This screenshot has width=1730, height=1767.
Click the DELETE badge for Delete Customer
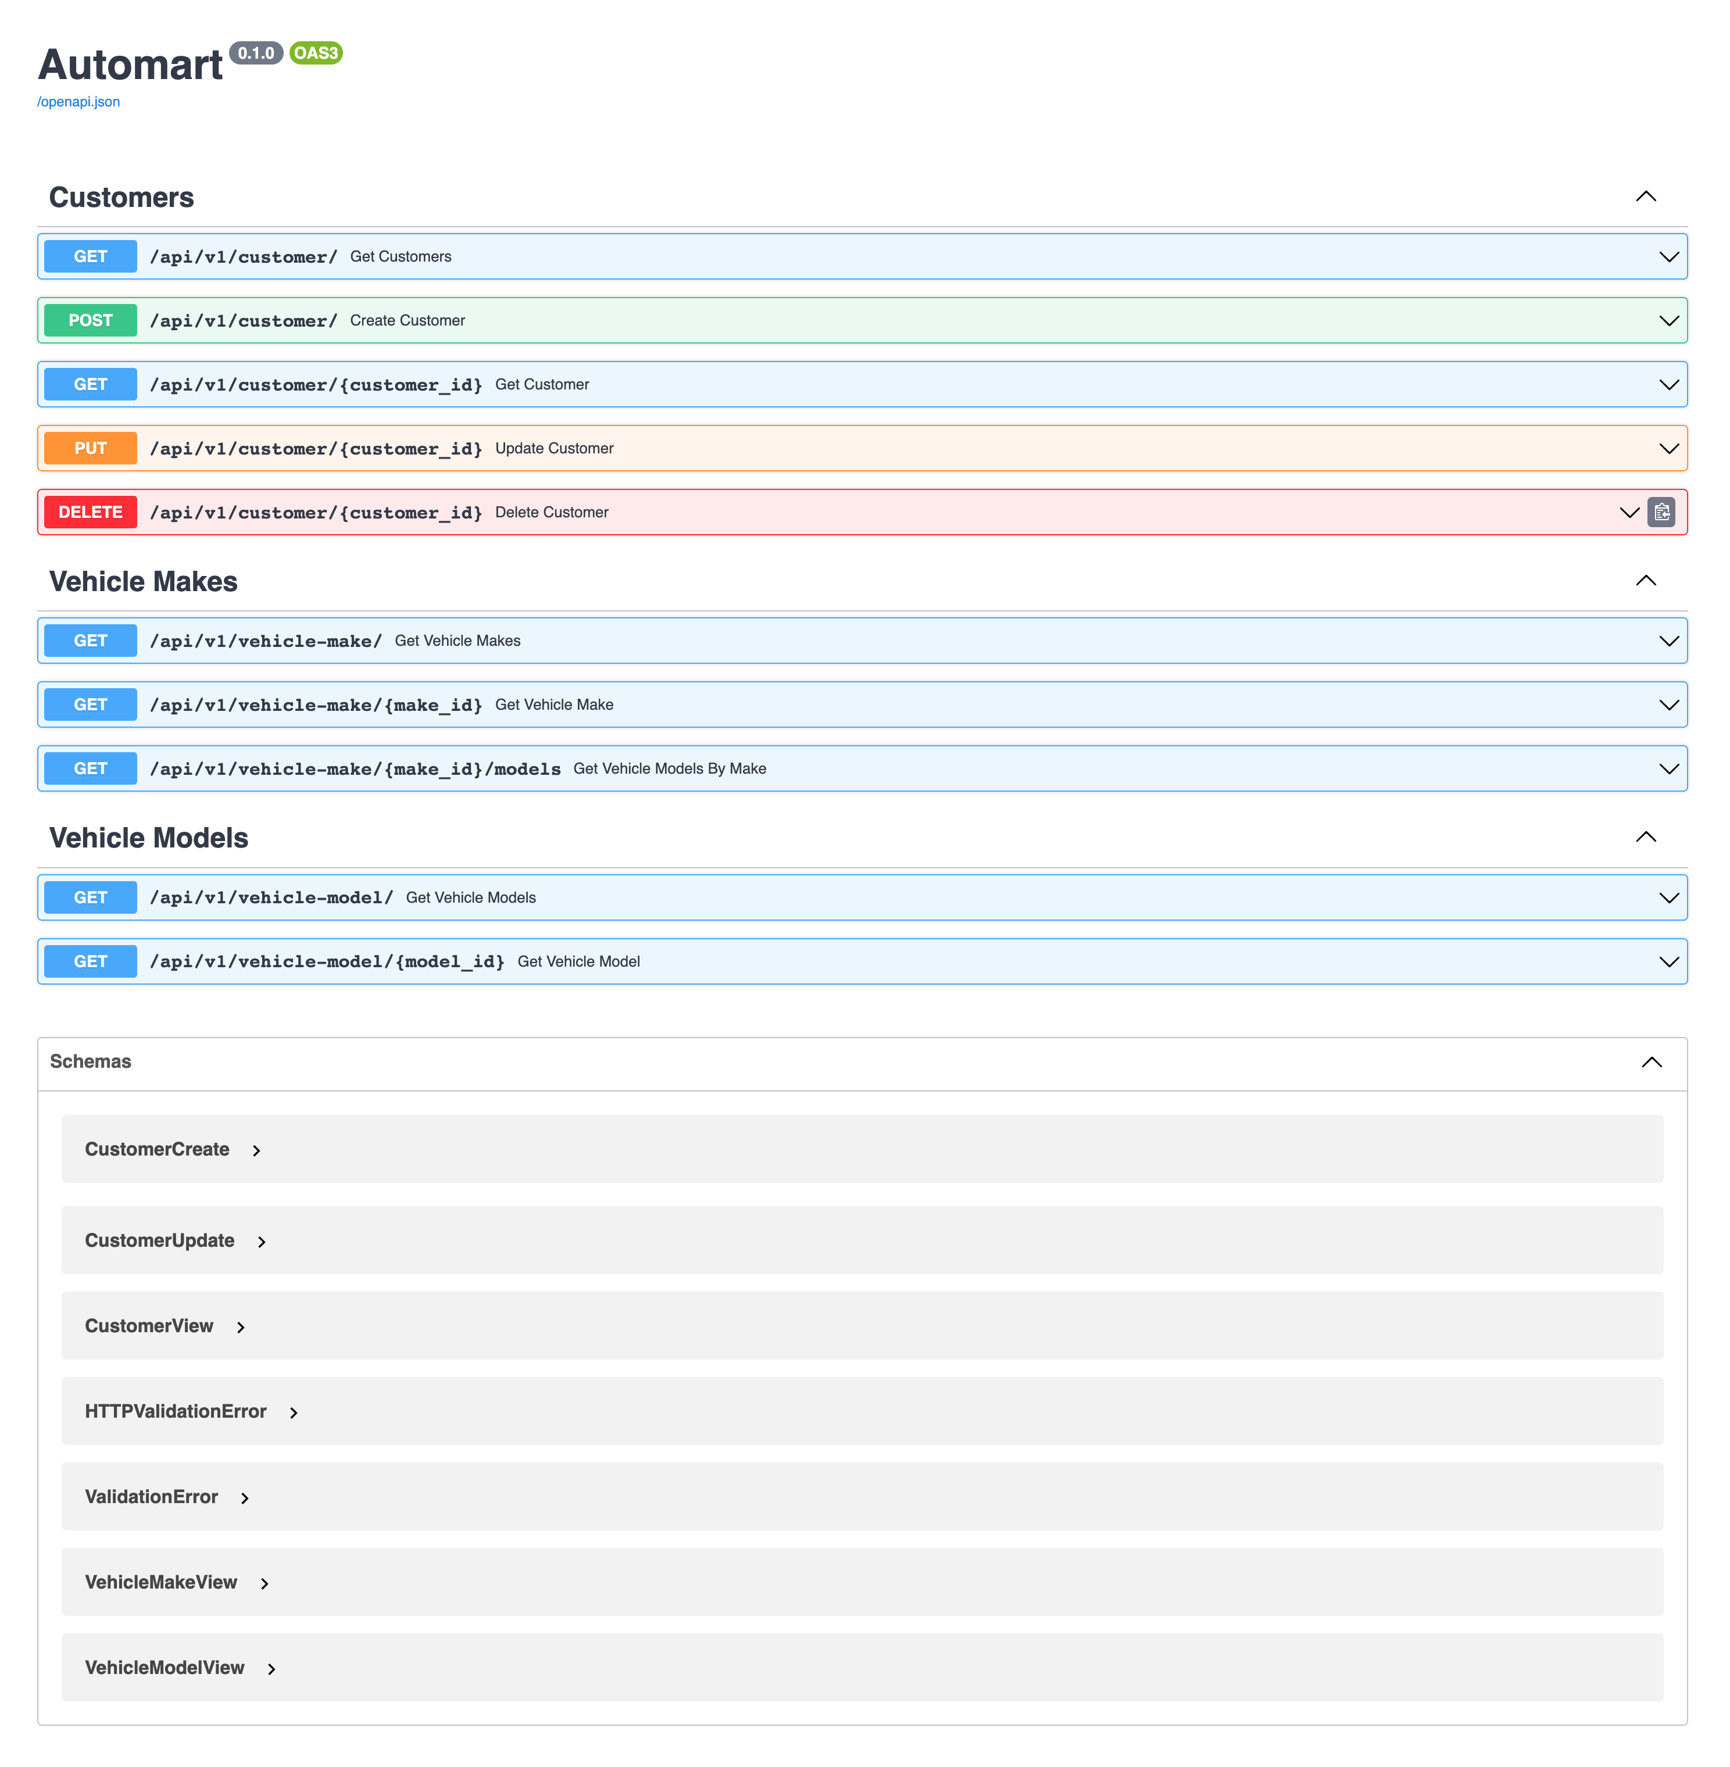point(91,513)
